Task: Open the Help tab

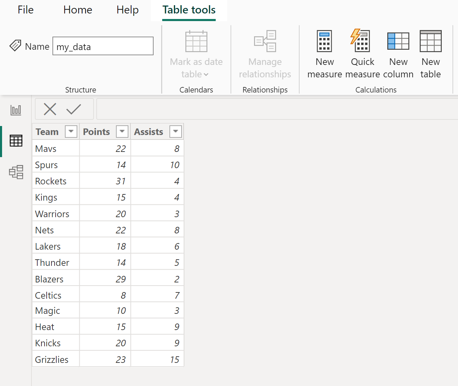Action: tap(127, 10)
